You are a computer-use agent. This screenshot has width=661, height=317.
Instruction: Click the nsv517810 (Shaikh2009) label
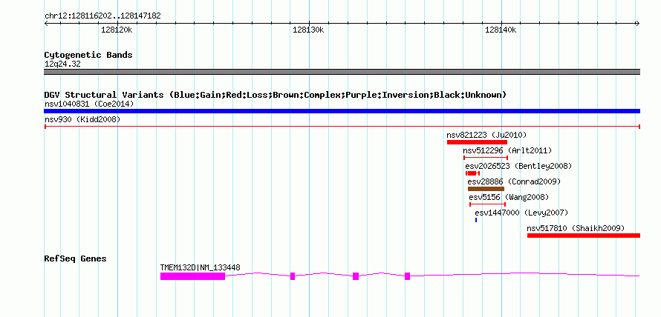click(x=576, y=228)
